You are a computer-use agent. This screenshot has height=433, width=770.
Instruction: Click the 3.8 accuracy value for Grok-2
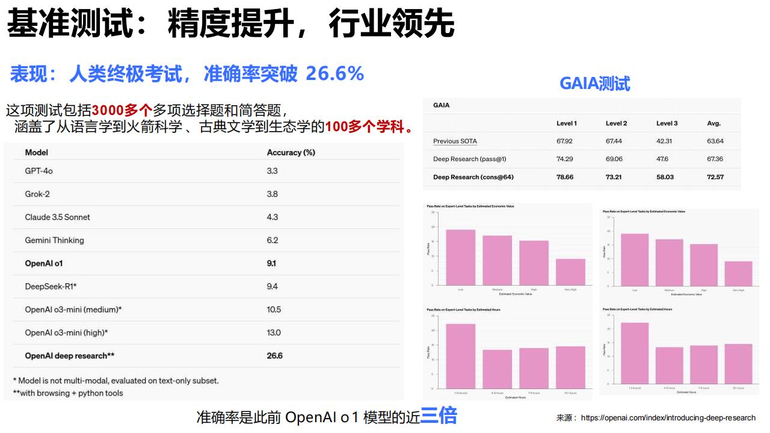273,194
